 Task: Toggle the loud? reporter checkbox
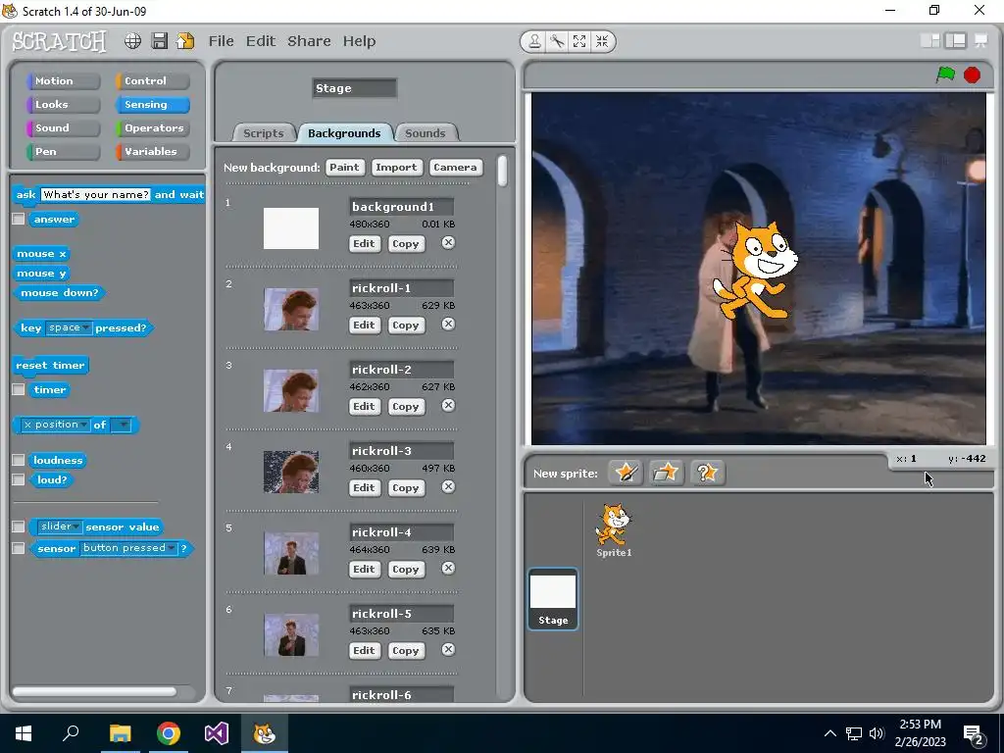(19, 479)
